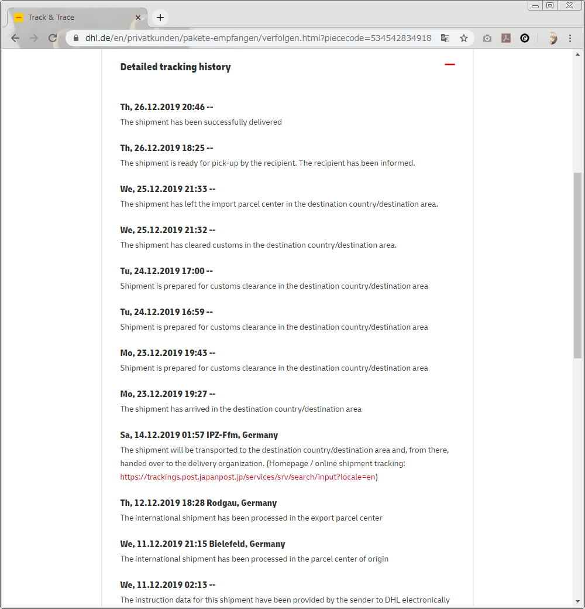Screen dimensions: 585x609
Task: Toggle the Detailed tracking history heading
Action: click(175, 67)
